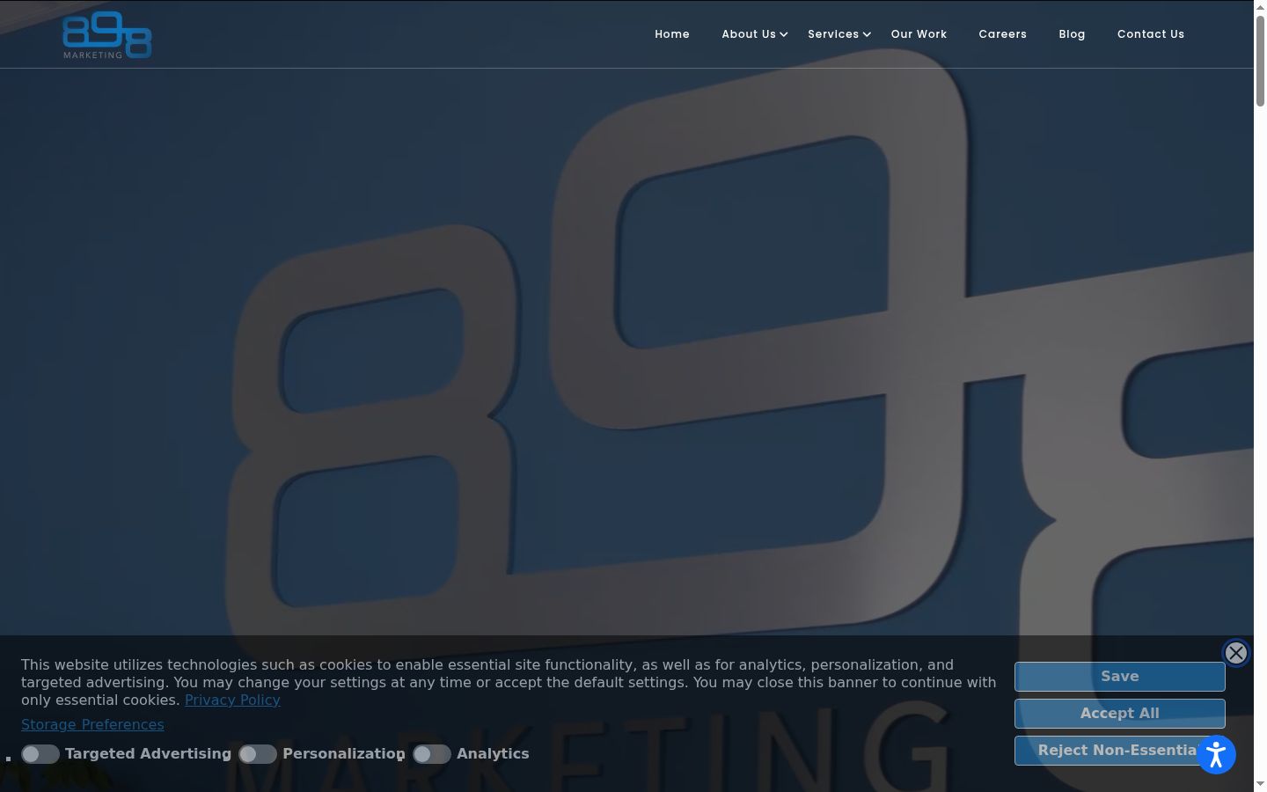The image size is (1267, 792).
Task: Reject Non-Essential cookies
Action: click(1120, 751)
